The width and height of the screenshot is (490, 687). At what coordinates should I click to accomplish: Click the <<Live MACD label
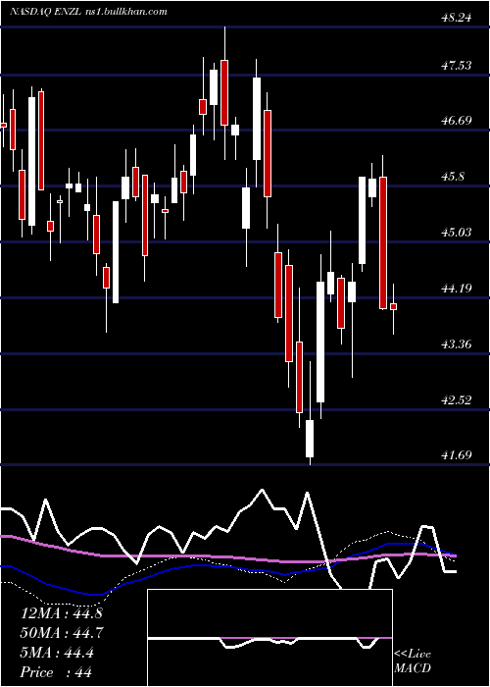pyautogui.click(x=413, y=661)
